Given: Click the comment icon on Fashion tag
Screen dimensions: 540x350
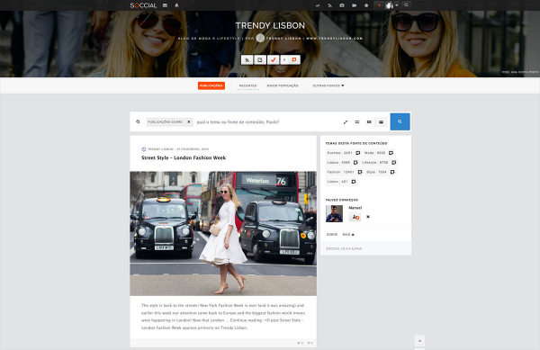Looking at the screenshot, I should 360,172.
